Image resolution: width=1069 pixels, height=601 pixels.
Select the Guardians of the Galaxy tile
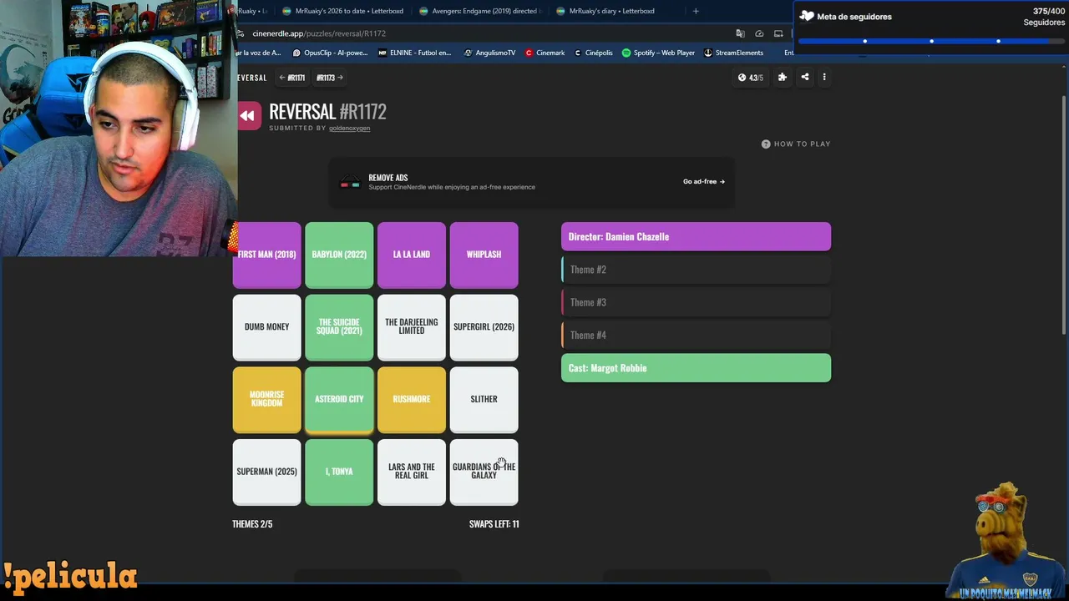pos(484,472)
